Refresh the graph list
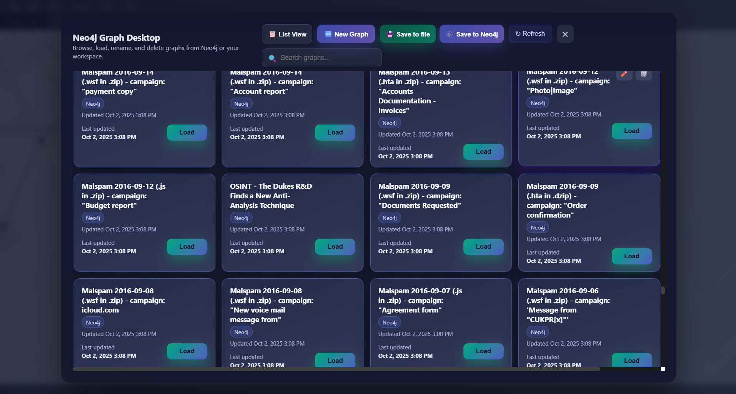This screenshot has width=736, height=394. pos(530,34)
